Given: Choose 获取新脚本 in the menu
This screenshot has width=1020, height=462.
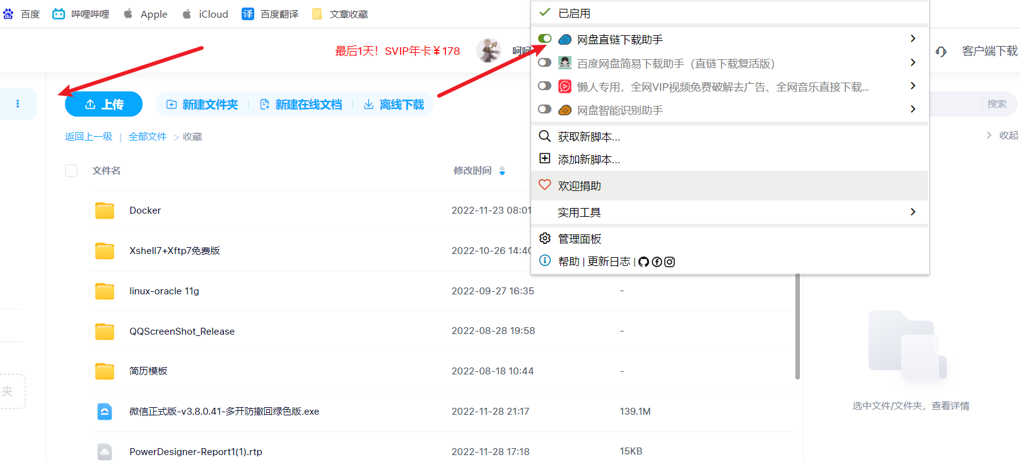Looking at the screenshot, I should (730, 136).
